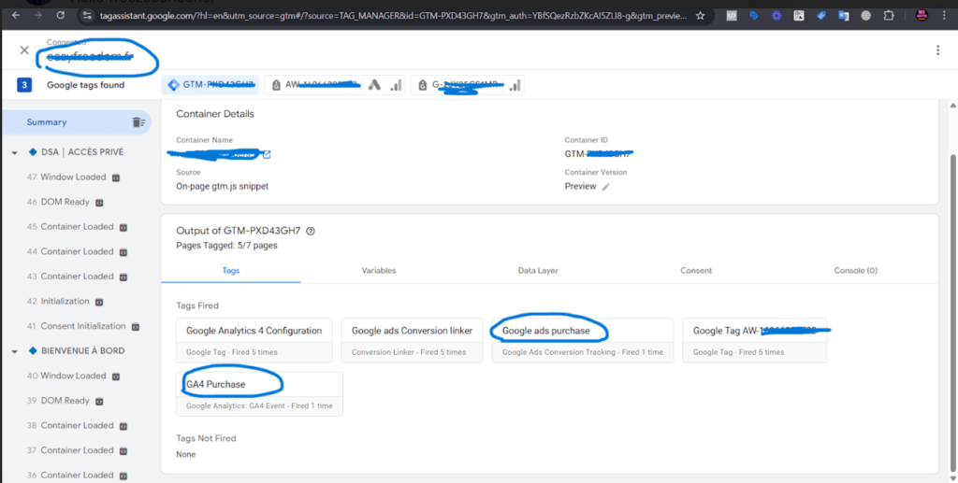The width and height of the screenshot is (958, 483).
Task: Select the G- Analytics tag chip
Action: tap(468, 85)
